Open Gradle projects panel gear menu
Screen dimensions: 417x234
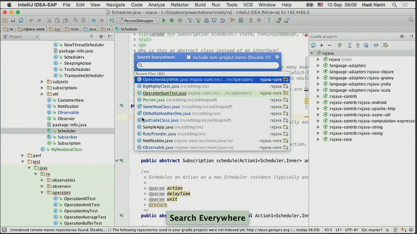click(402, 37)
